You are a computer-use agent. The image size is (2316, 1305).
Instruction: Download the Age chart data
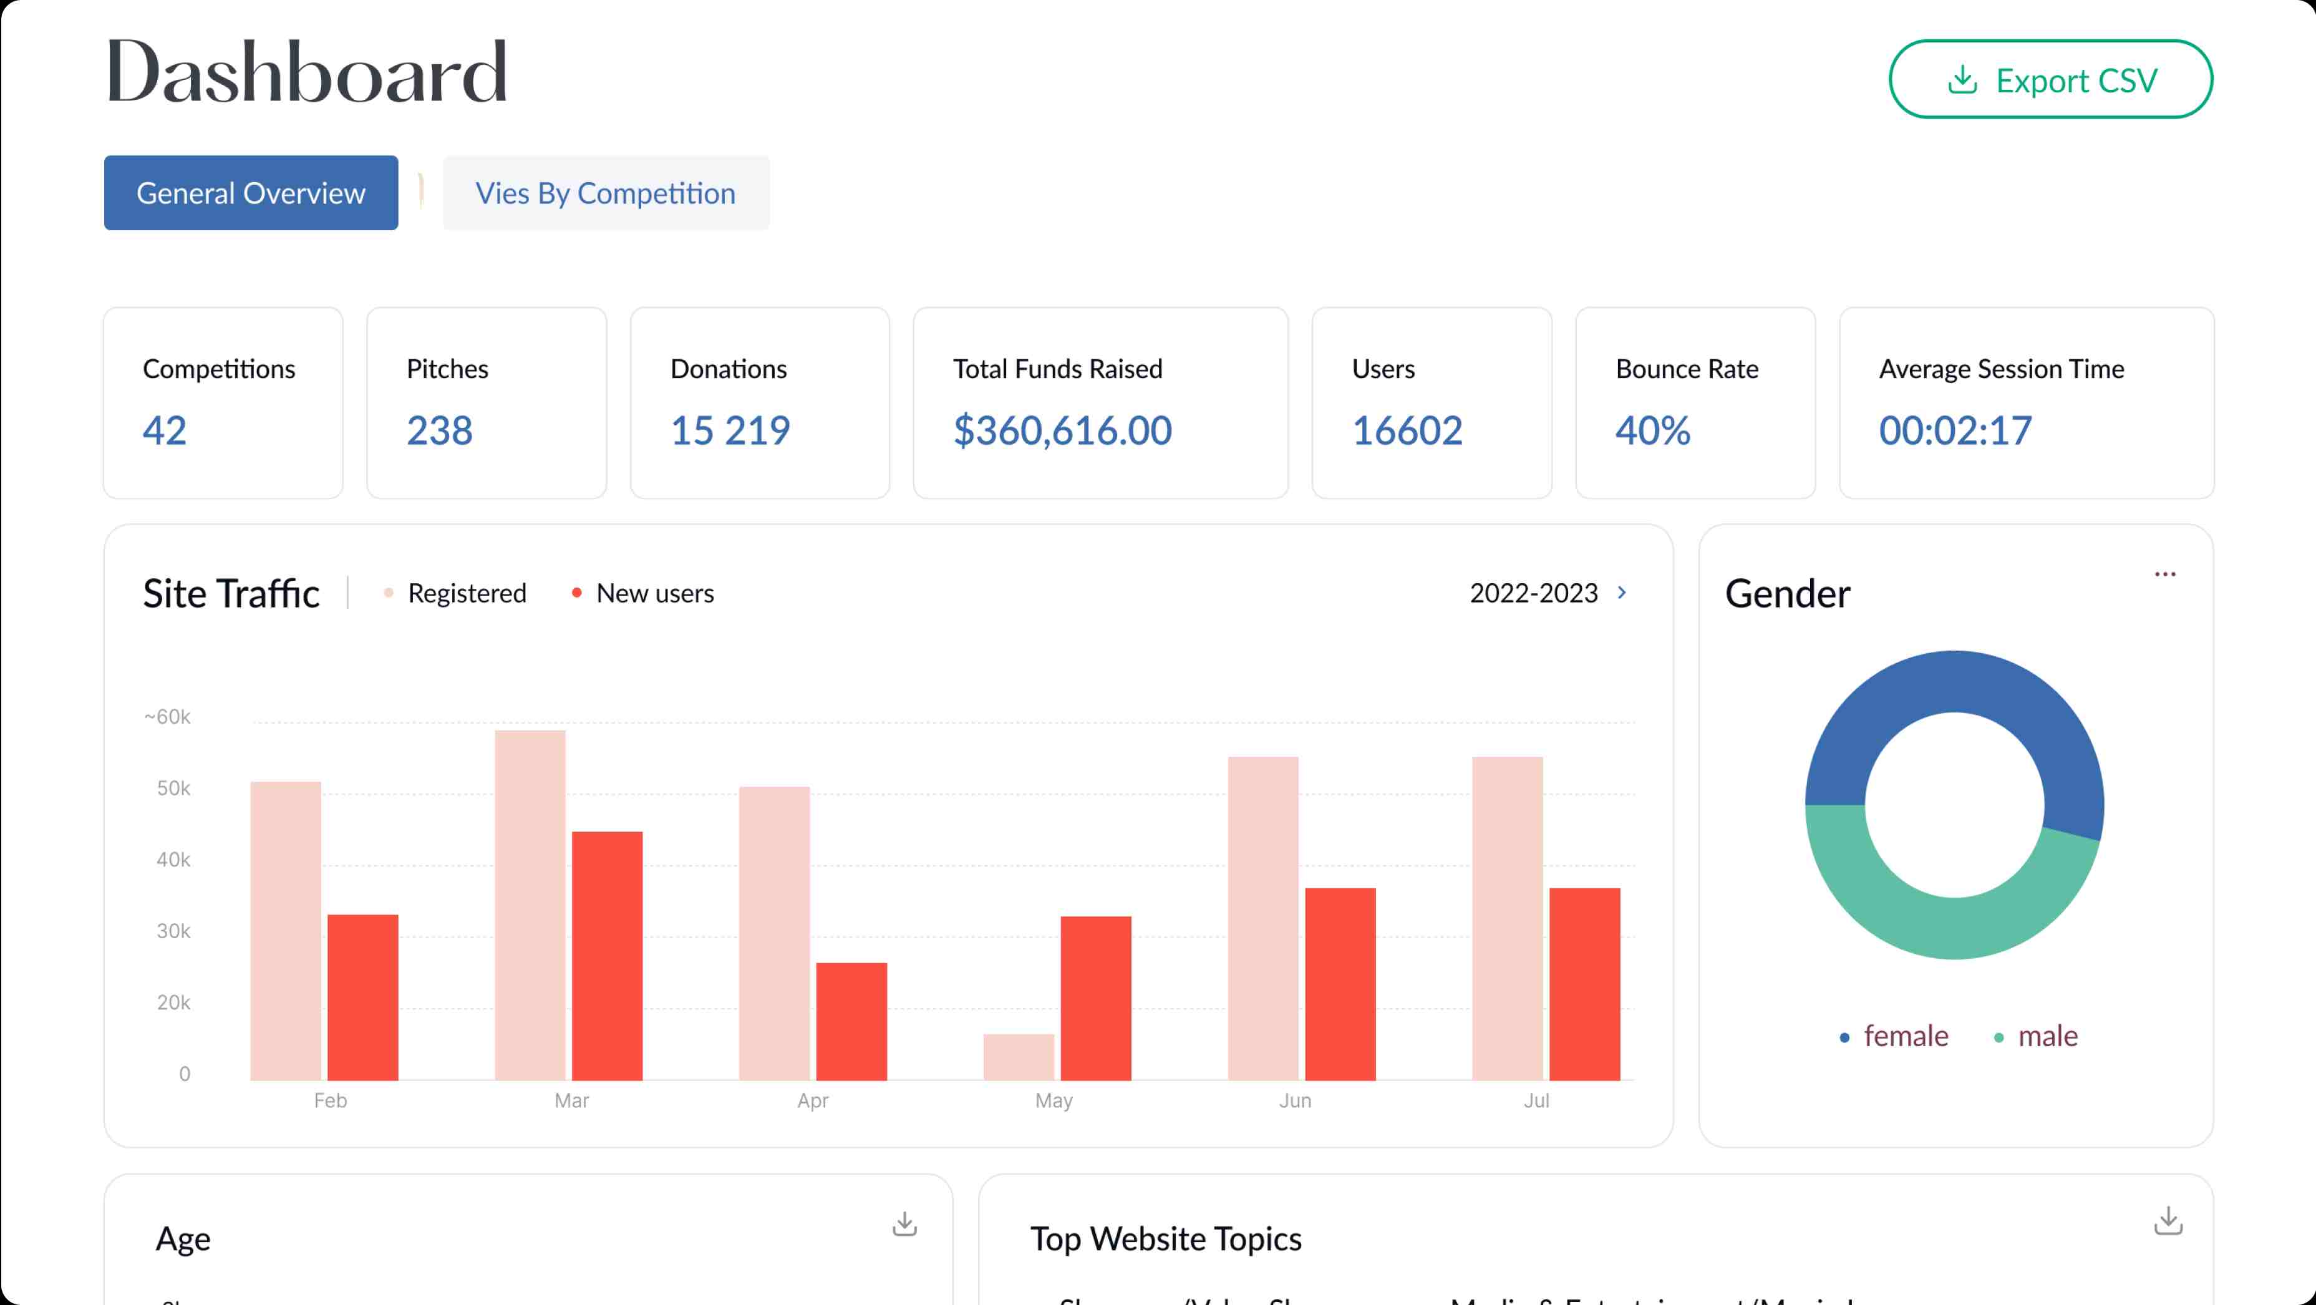click(x=904, y=1223)
